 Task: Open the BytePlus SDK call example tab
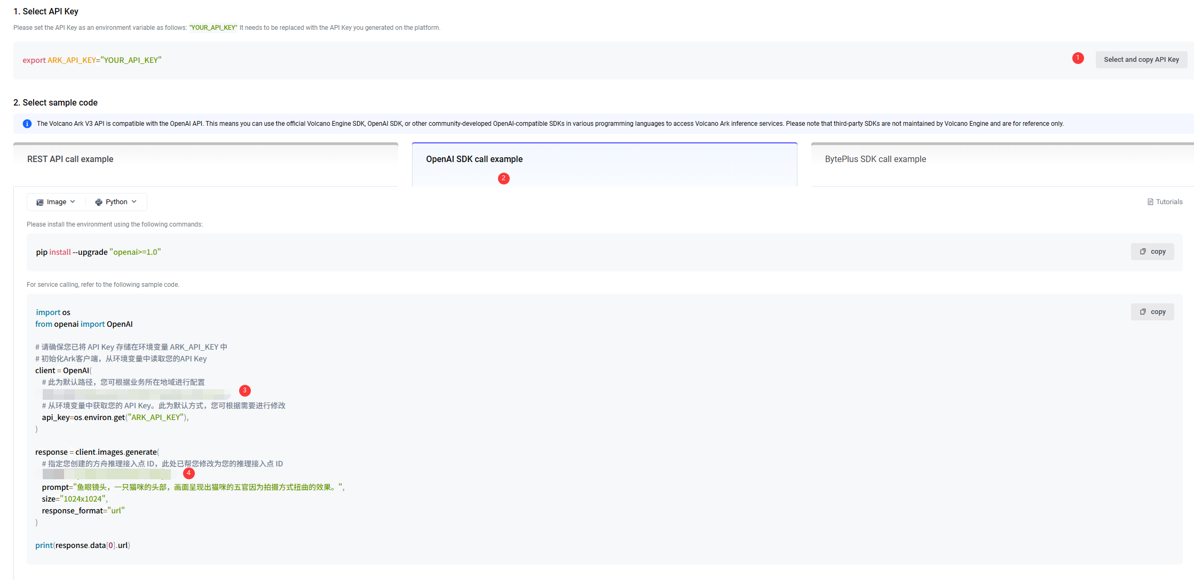click(875, 159)
